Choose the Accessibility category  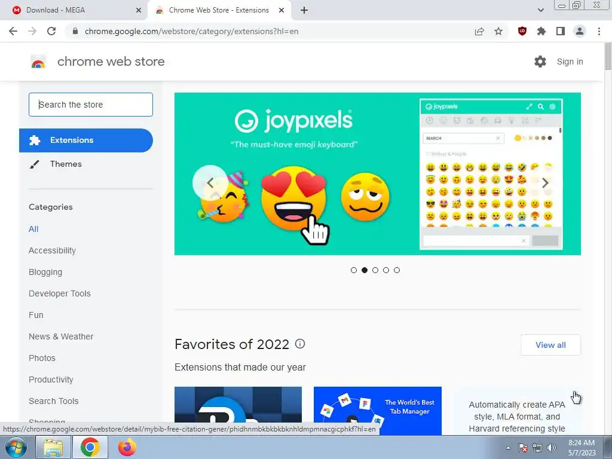pos(53,250)
